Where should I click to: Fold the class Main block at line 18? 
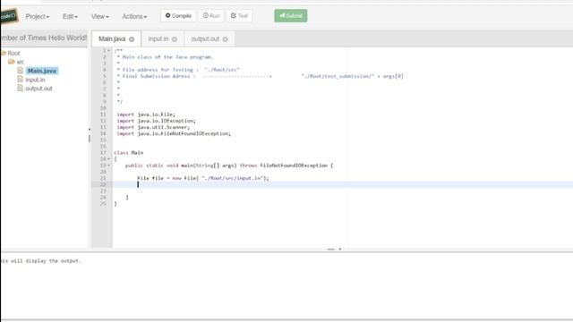point(108,159)
